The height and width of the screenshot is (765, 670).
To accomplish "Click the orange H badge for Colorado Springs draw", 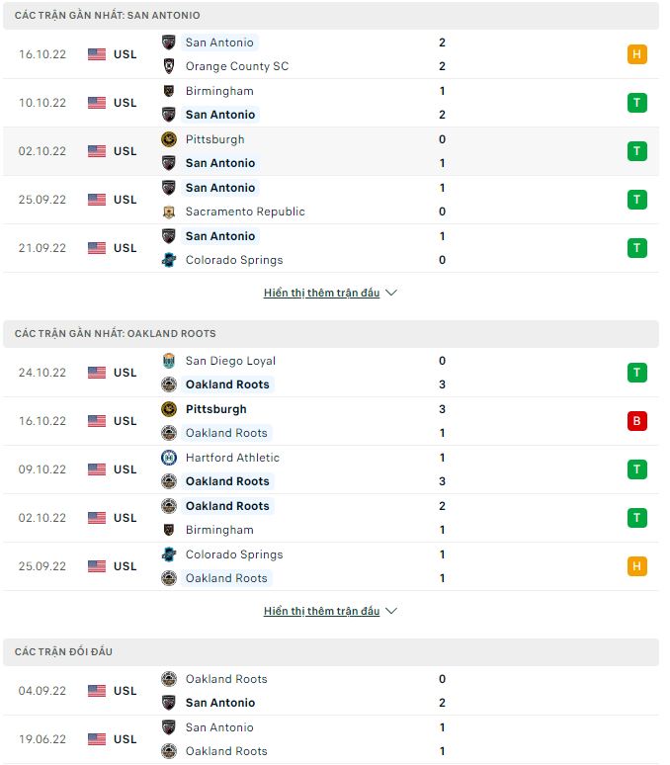I will point(637,566).
